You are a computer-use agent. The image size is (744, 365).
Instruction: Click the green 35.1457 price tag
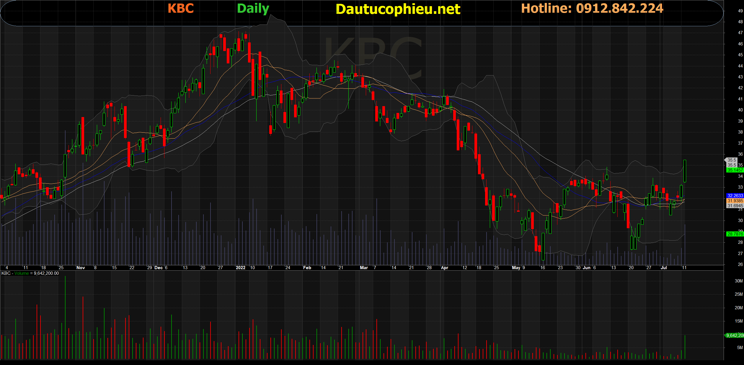coord(735,170)
